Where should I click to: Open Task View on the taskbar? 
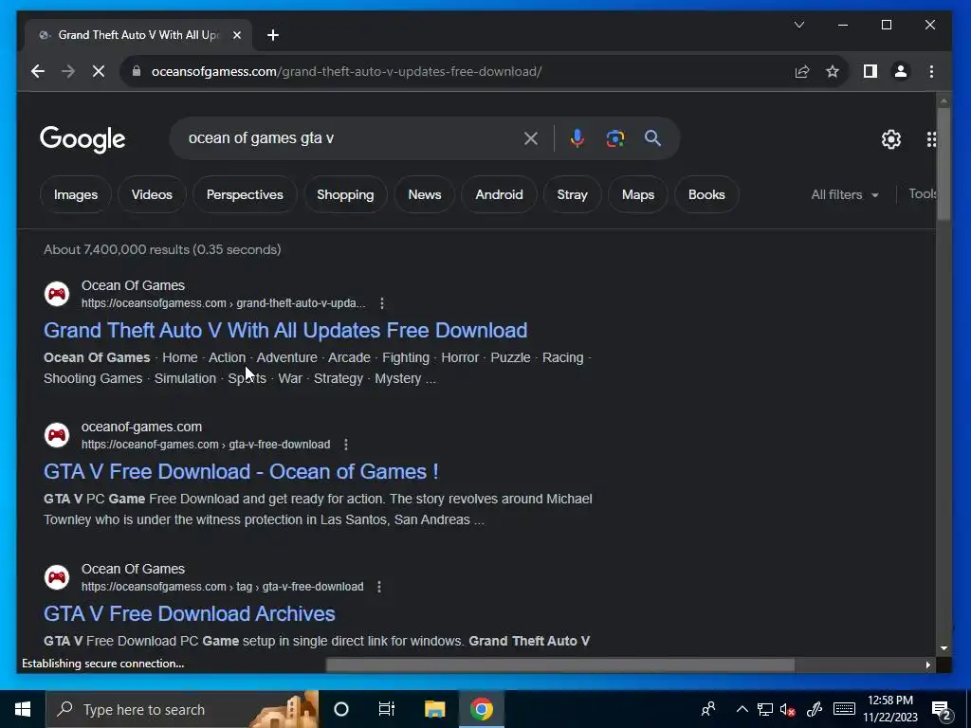point(387,709)
